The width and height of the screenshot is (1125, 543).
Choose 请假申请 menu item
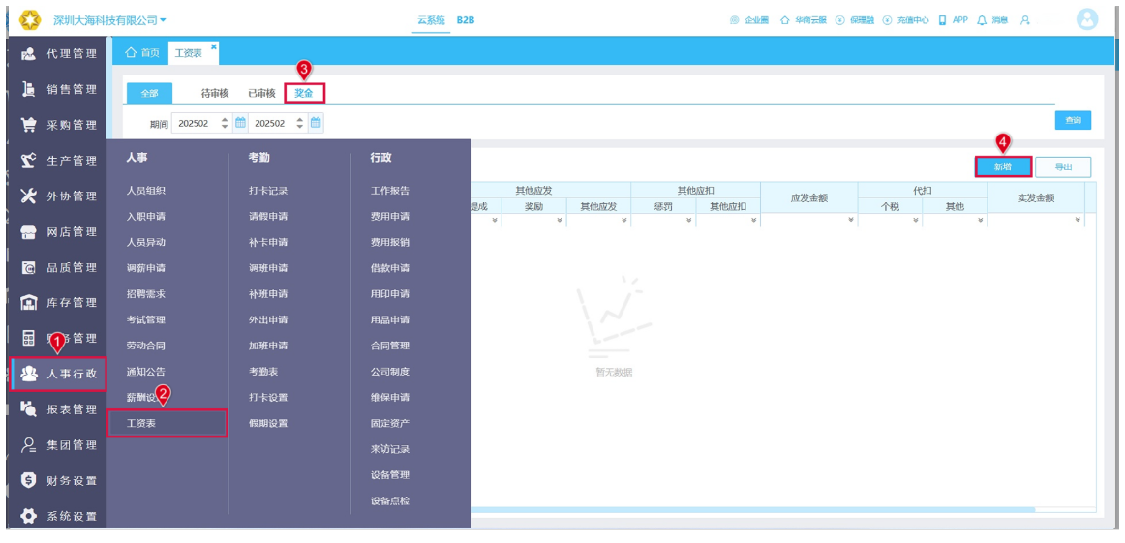point(268,217)
